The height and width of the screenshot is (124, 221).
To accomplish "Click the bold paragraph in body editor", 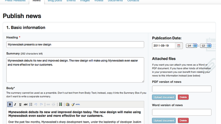I will pyautogui.click(x=74, y=114).
